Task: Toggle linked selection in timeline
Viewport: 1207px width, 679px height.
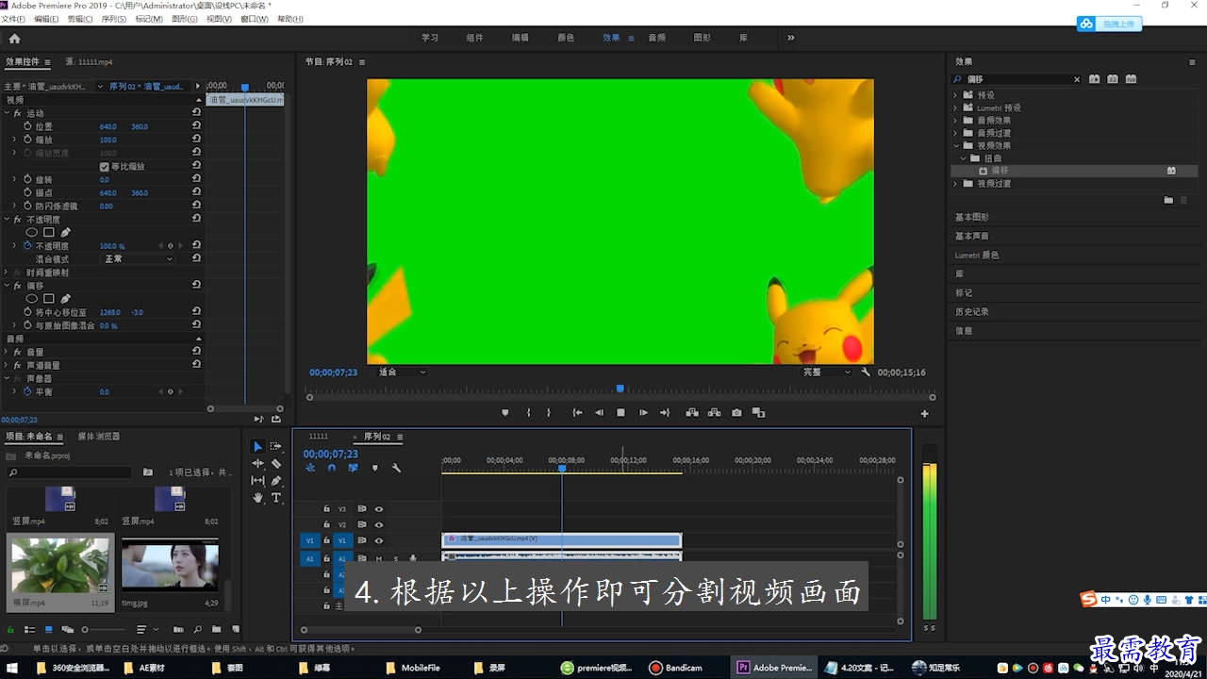Action: click(x=354, y=468)
